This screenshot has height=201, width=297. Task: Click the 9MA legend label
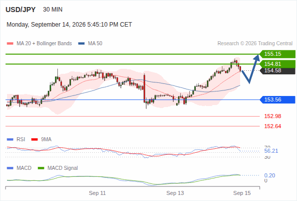tap(46, 140)
